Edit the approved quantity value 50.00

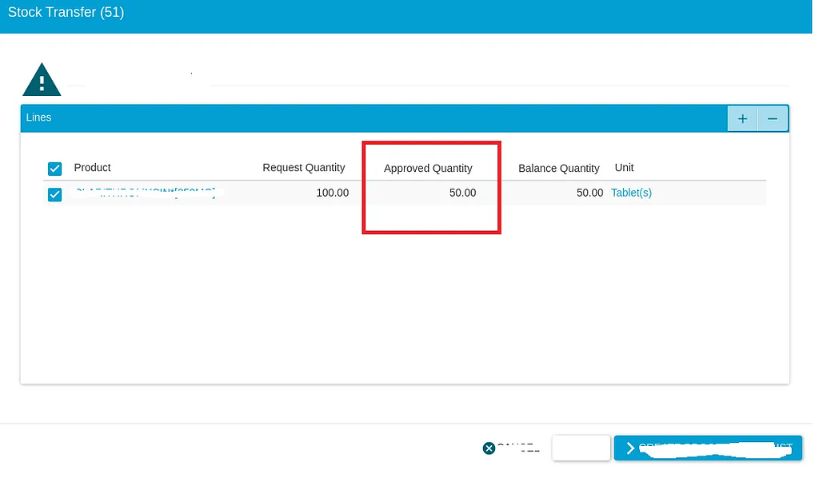click(x=462, y=193)
